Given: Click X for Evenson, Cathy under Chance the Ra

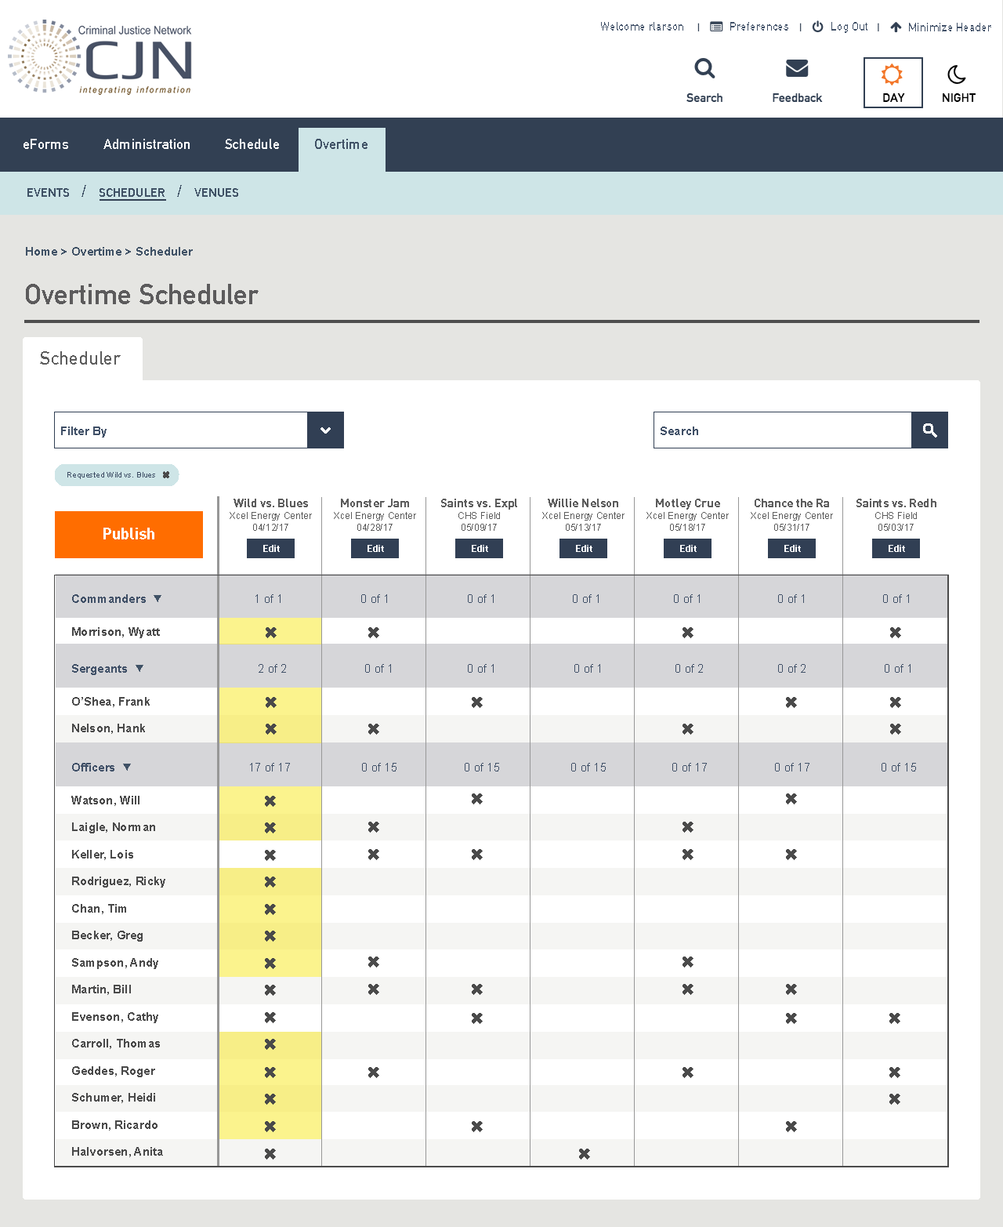Looking at the screenshot, I should (791, 1018).
